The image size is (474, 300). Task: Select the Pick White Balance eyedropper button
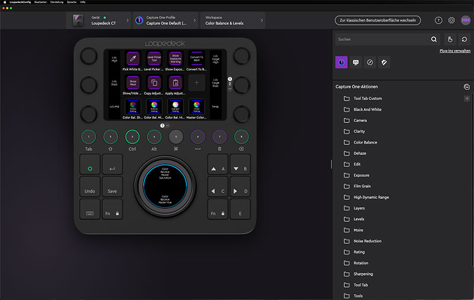coord(133,59)
